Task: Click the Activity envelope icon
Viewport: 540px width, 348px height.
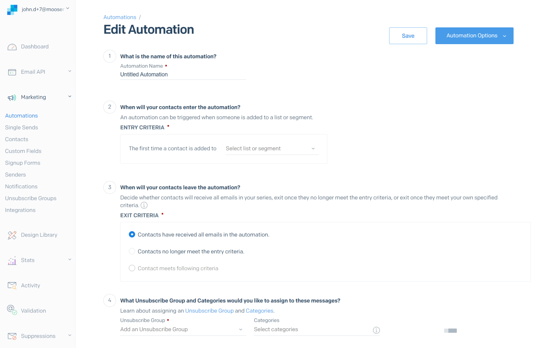Action: pyautogui.click(x=12, y=286)
